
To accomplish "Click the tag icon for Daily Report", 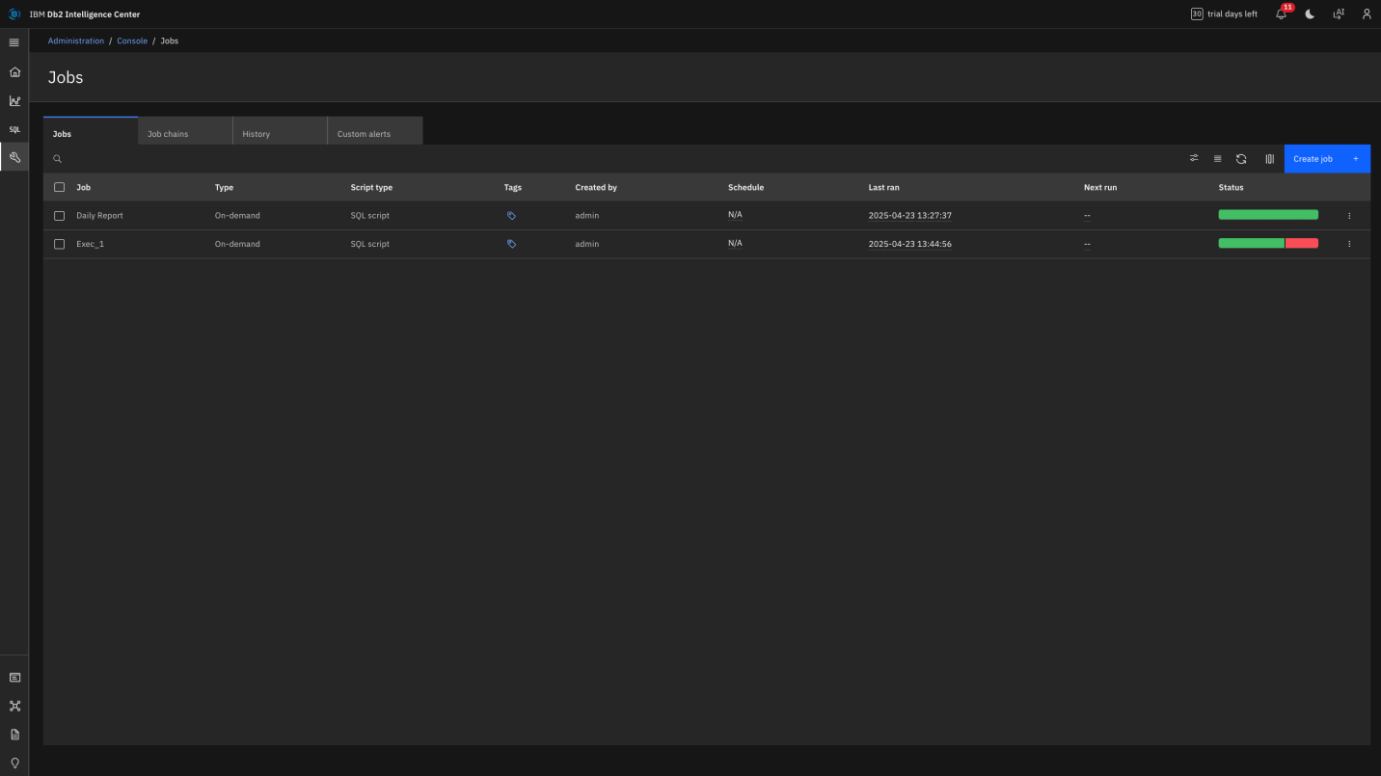I will pos(511,216).
